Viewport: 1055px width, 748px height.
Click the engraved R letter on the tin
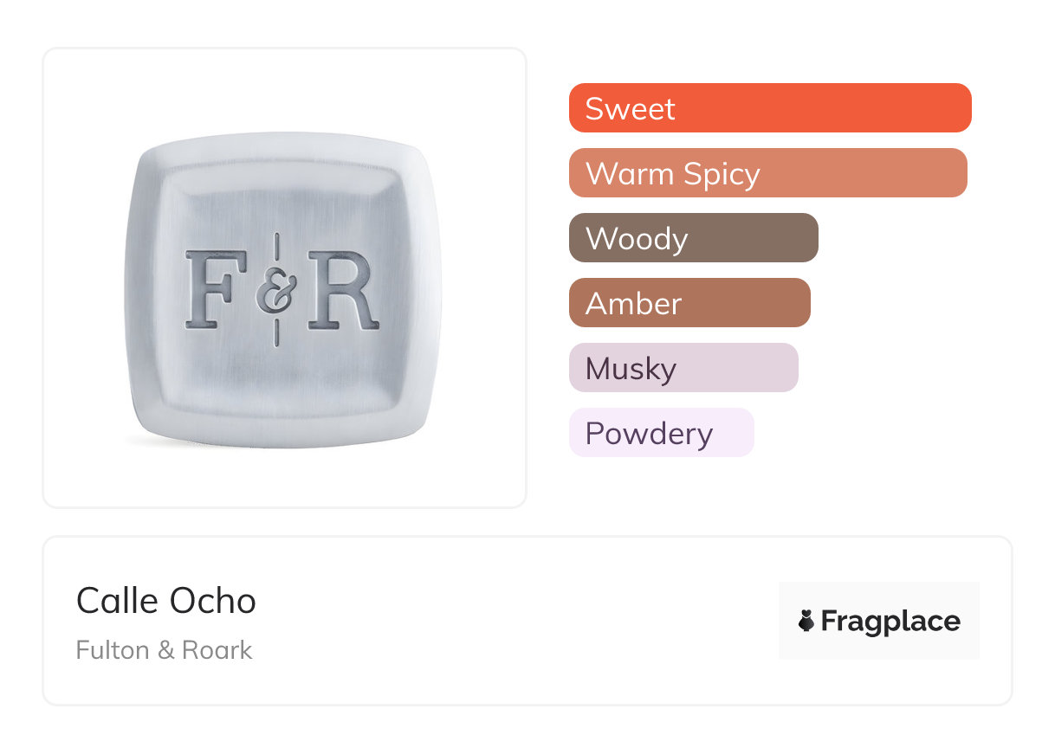[342, 290]
